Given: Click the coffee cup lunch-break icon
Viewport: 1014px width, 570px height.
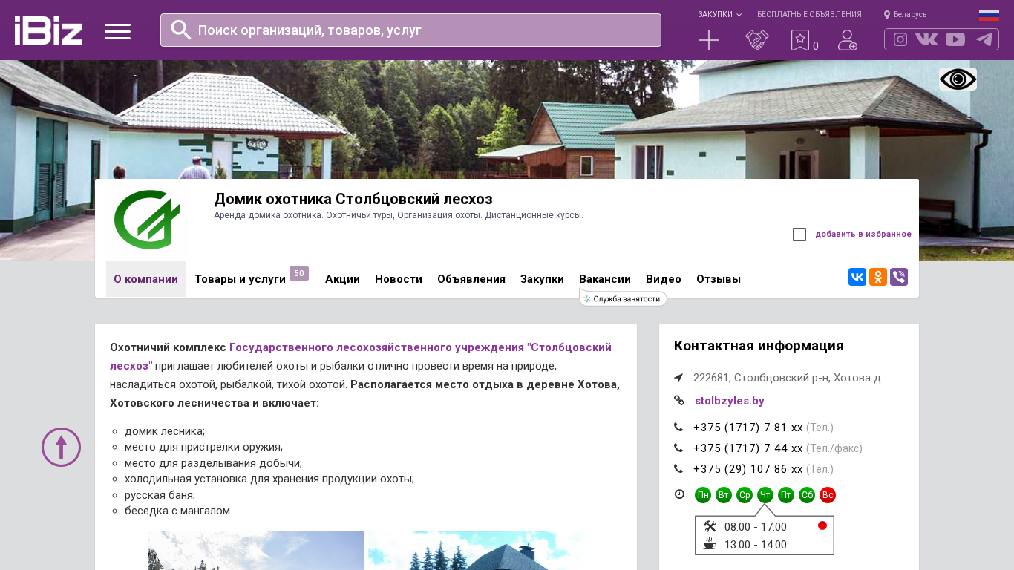Looking at the screenshot, I should coord(710,544).
